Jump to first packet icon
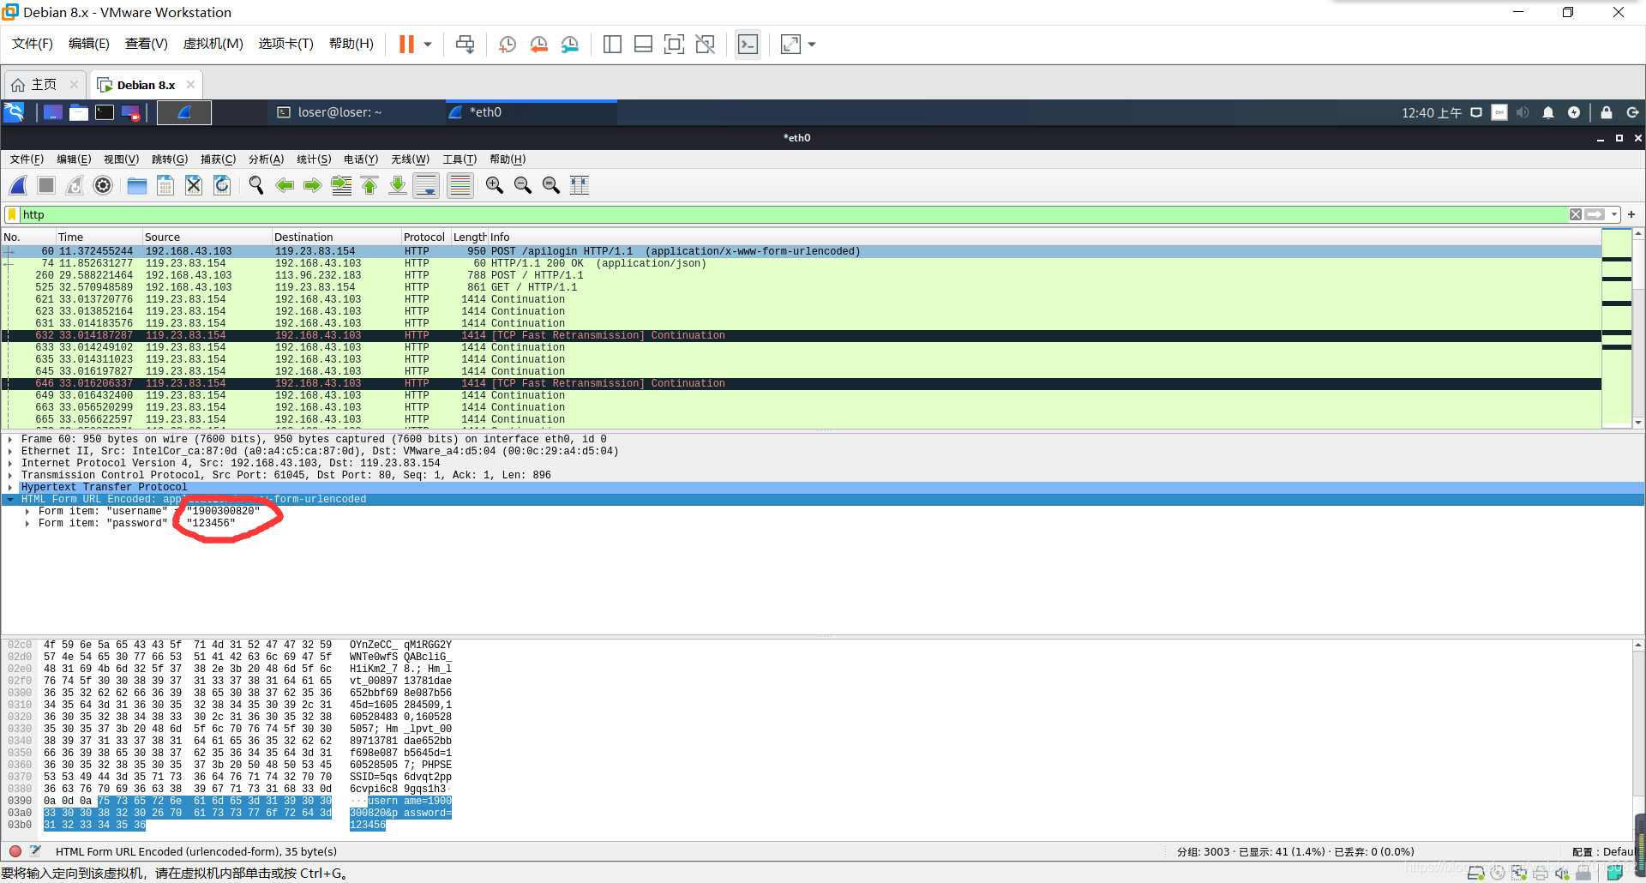 click(x=369, y=185)
